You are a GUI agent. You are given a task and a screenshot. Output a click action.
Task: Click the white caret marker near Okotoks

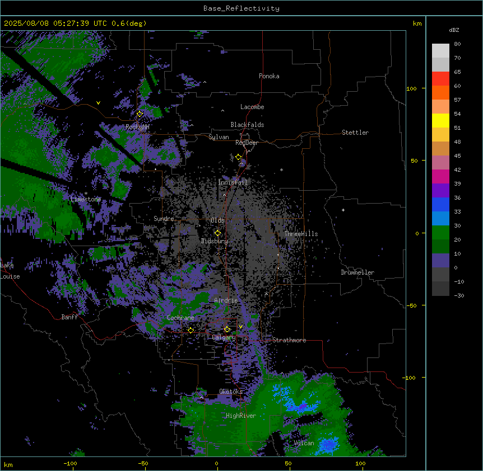(202, 398)
